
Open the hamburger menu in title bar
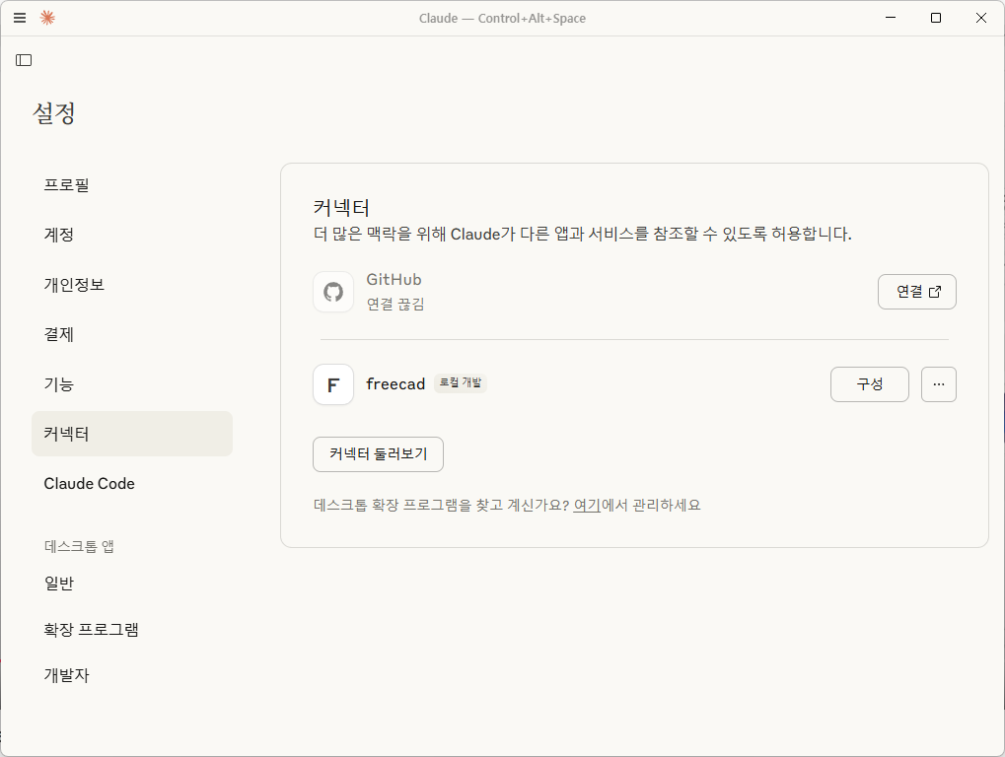click(x=20, y=18)
